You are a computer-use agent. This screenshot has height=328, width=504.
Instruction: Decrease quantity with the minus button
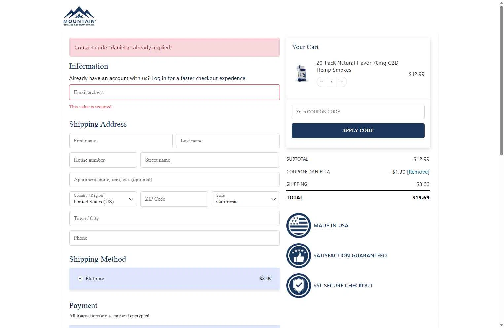click(322, 82)
